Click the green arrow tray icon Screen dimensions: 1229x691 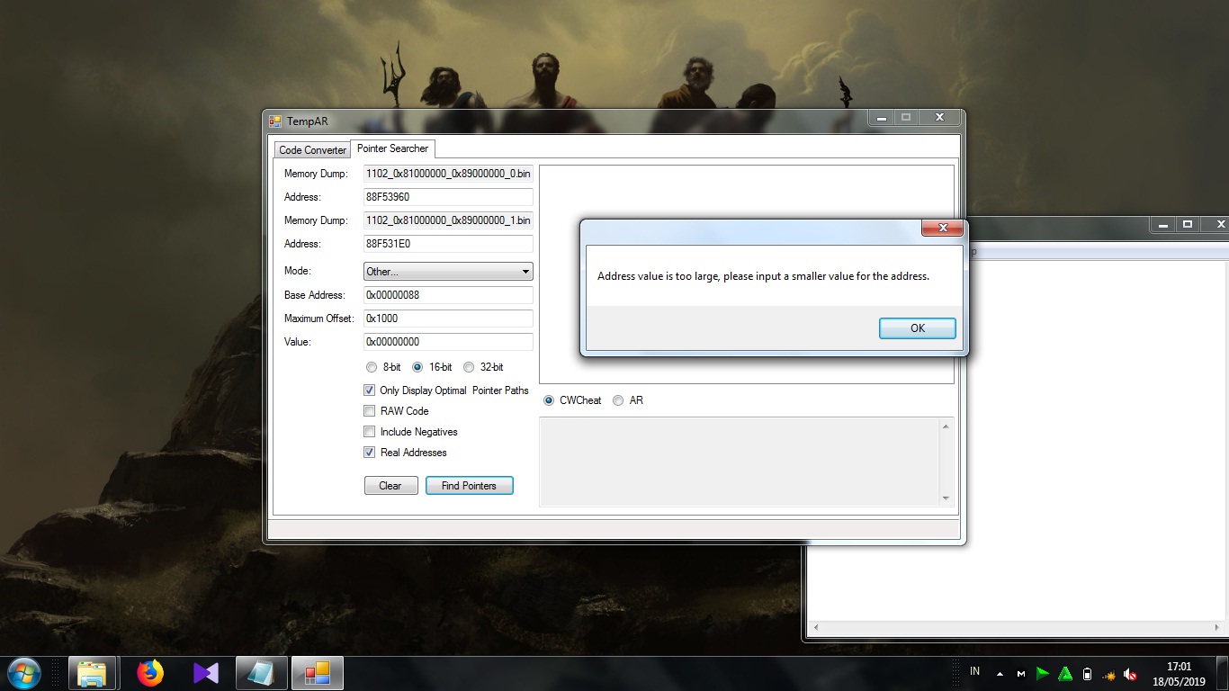1043,674
